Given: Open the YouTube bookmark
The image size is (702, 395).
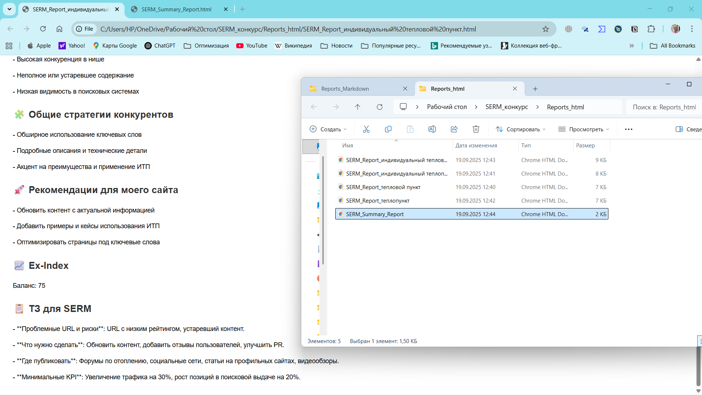Looking at the screenshot, I should point(252,46).
